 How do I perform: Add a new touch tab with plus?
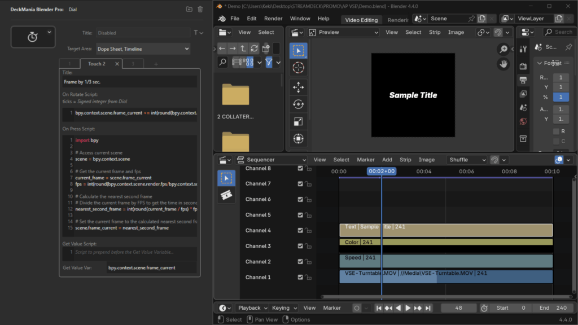point(156,64)
